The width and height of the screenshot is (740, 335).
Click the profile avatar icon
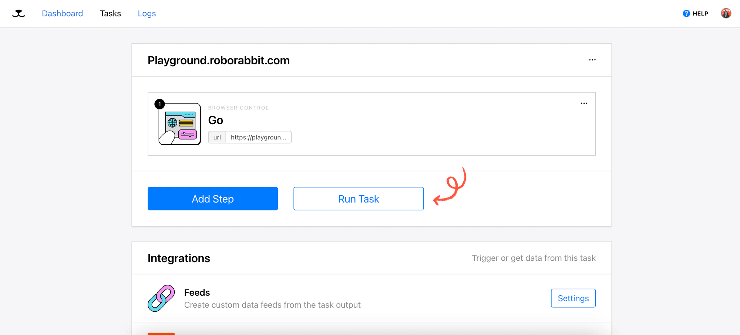point(726,13)
